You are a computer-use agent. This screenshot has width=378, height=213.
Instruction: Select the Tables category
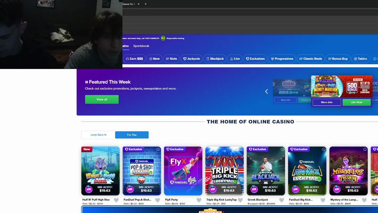point(360,59)
